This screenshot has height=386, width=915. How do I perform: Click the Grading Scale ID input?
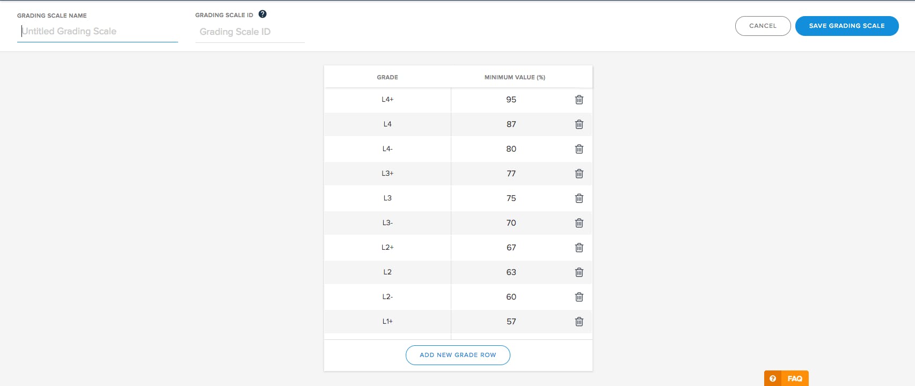pyautogui.click(x=250, y=32)
